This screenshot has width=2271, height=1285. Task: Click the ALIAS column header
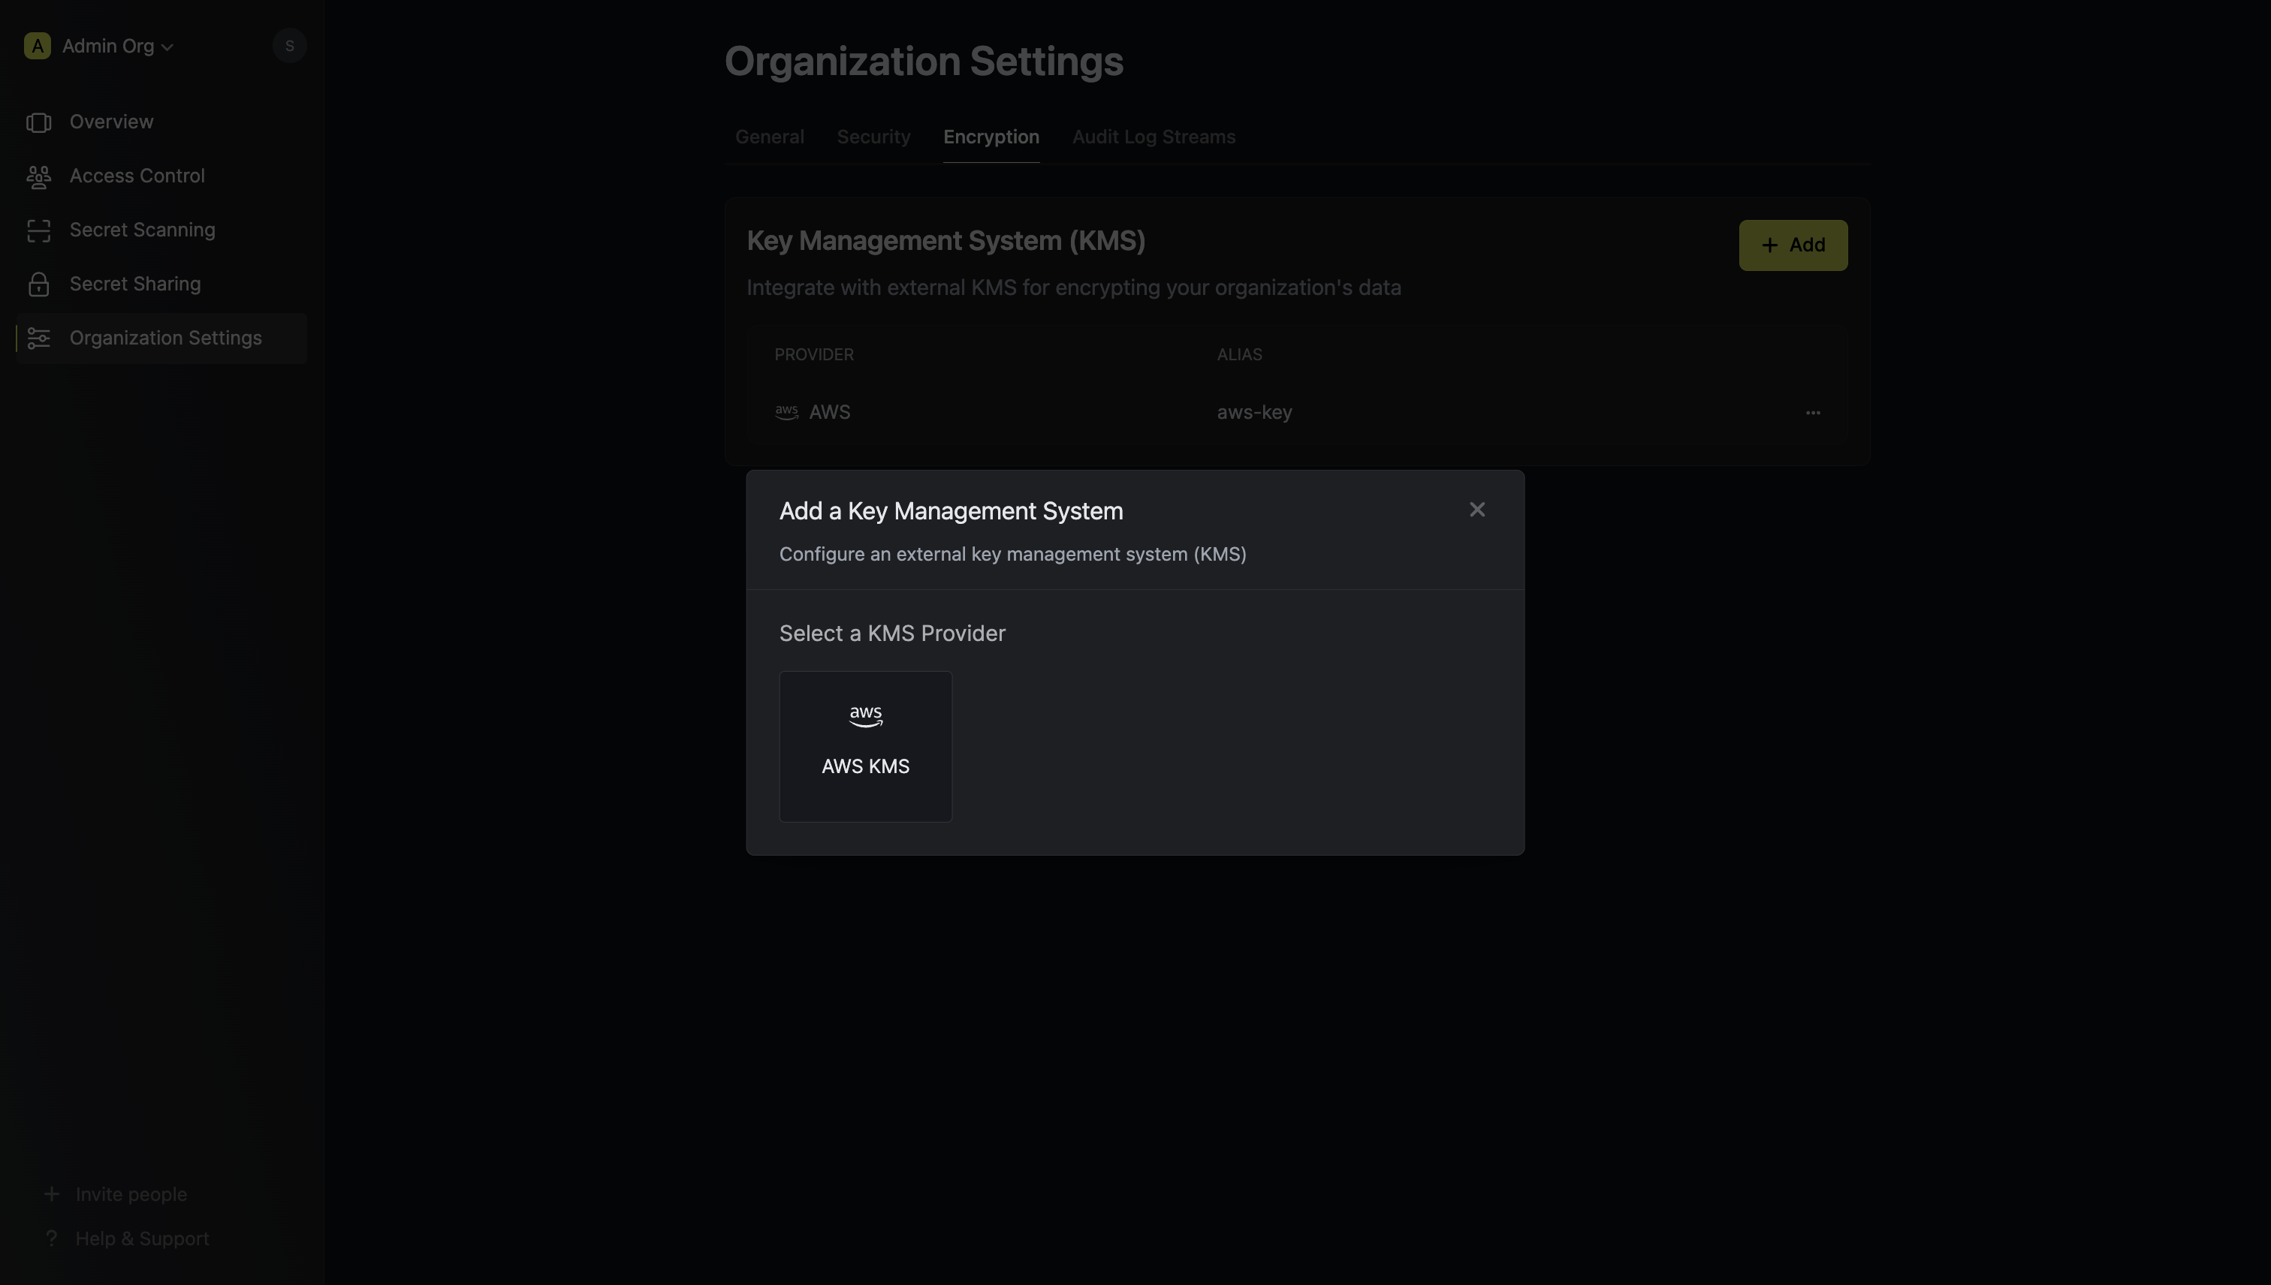[x=1239, y=354]
